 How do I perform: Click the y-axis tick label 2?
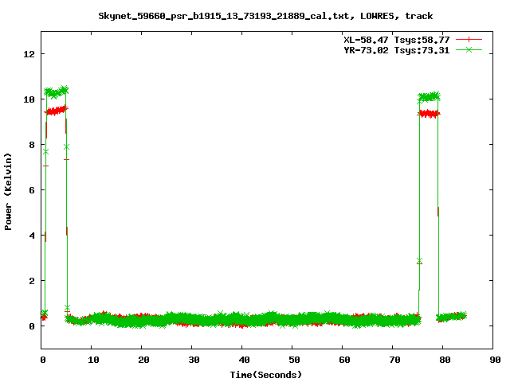pos(32,281)
